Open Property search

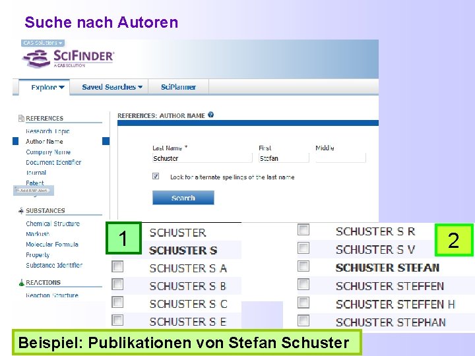[x=38, y=255]
